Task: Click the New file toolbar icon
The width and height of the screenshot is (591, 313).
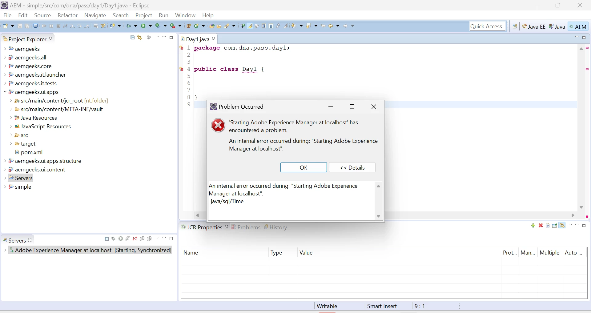Action: 5,26
